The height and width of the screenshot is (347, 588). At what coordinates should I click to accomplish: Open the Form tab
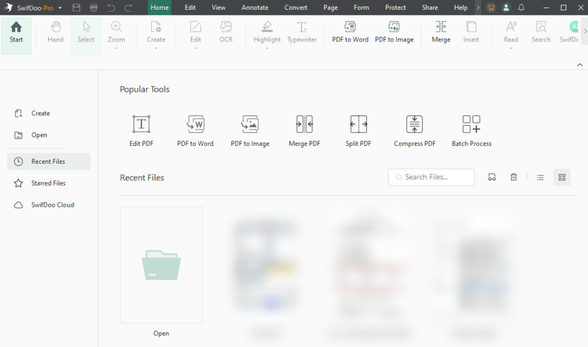pyautogui.click(x=361, y=7)
